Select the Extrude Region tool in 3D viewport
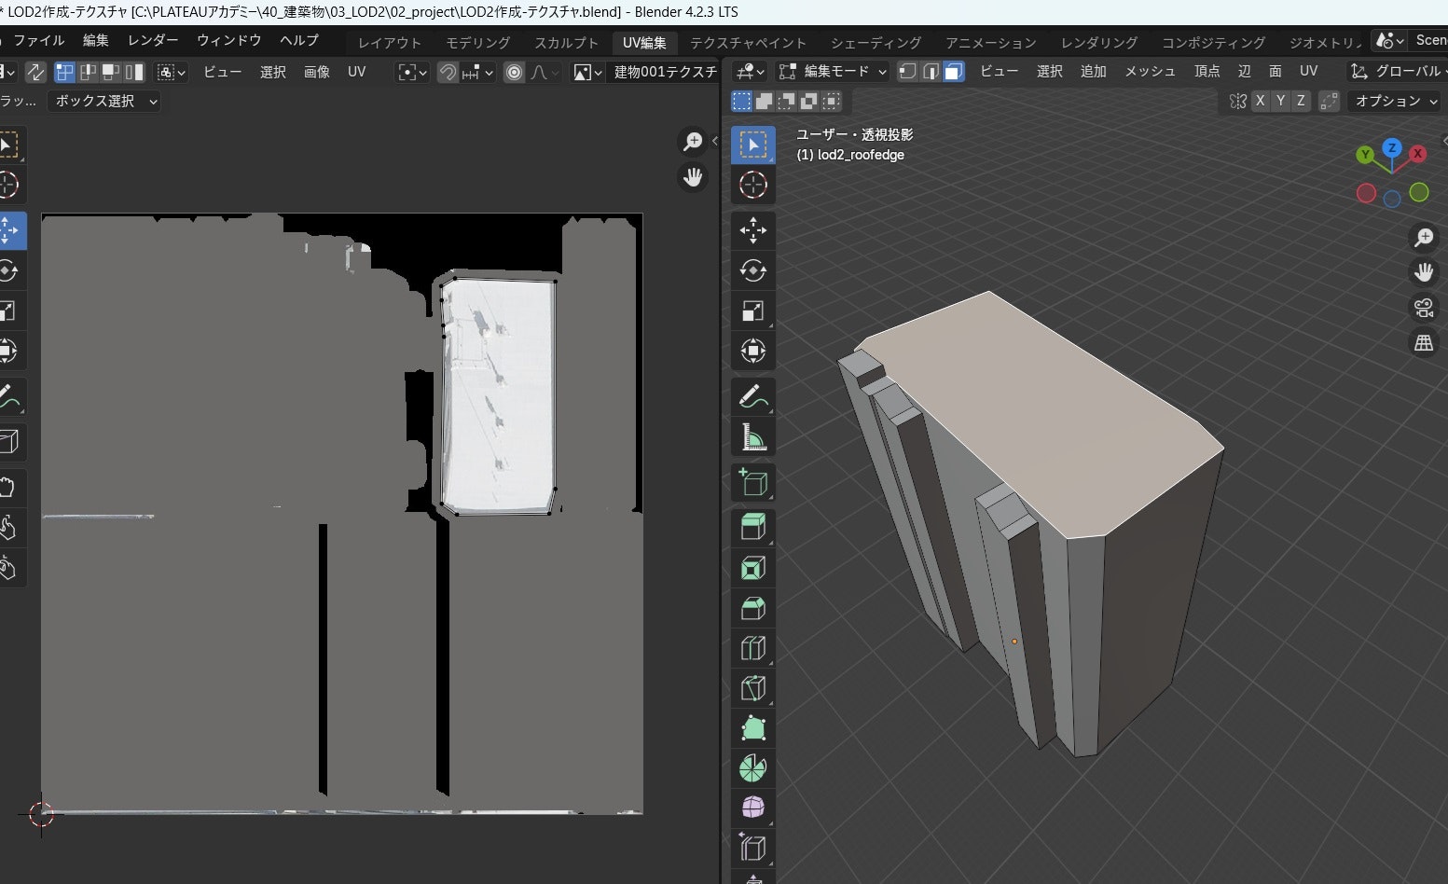The width and height of the screenshot is (1448, 884). [752, 527]
